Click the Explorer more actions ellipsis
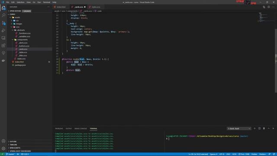The image size is (277, 156). click(x=48, y=7)
